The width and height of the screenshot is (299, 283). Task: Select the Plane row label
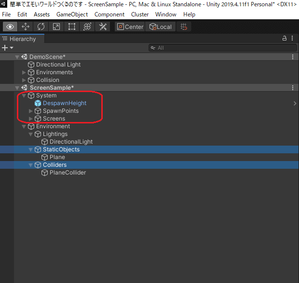[x=57, y=157]
